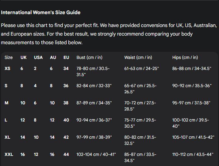The width and height of the screenshot is (219, 166).
Task: Click the International Women's Size Guide heading
Action: click(x=41, y=13)
